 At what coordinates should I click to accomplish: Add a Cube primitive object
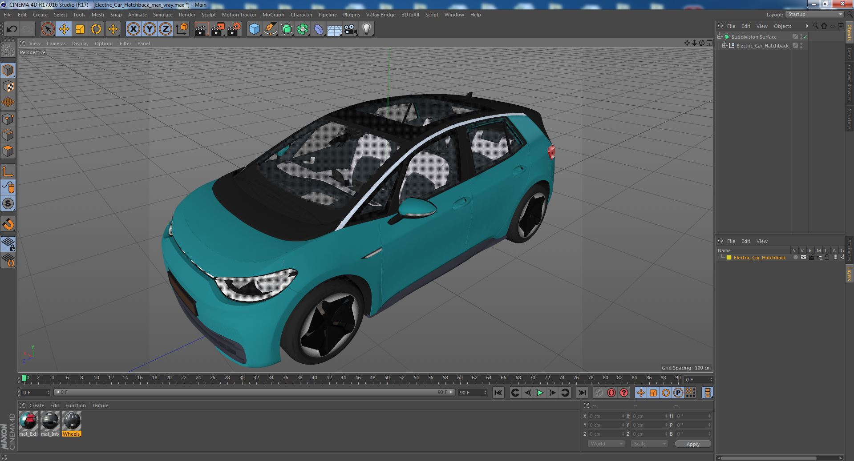[254, 29]
